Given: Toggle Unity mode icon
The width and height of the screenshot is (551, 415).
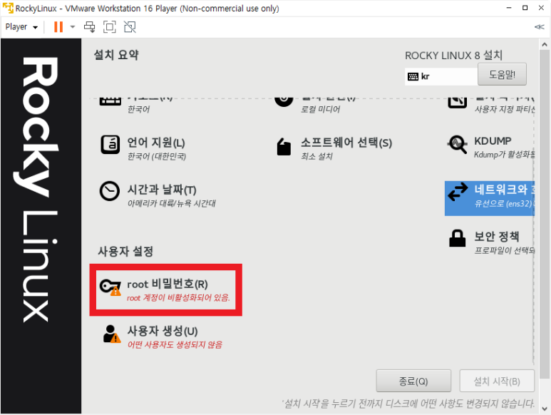Looking at the screenshot, I should point(130,27).
